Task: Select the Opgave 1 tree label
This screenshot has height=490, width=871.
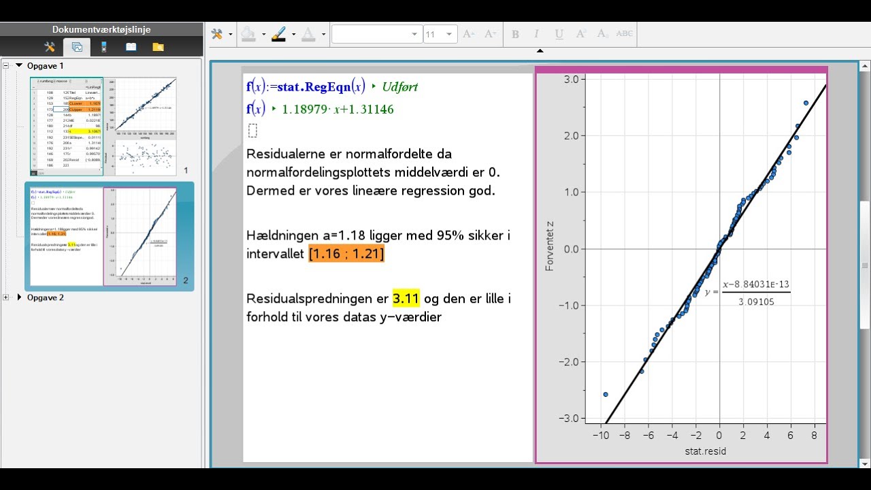Action: (46, 66)
